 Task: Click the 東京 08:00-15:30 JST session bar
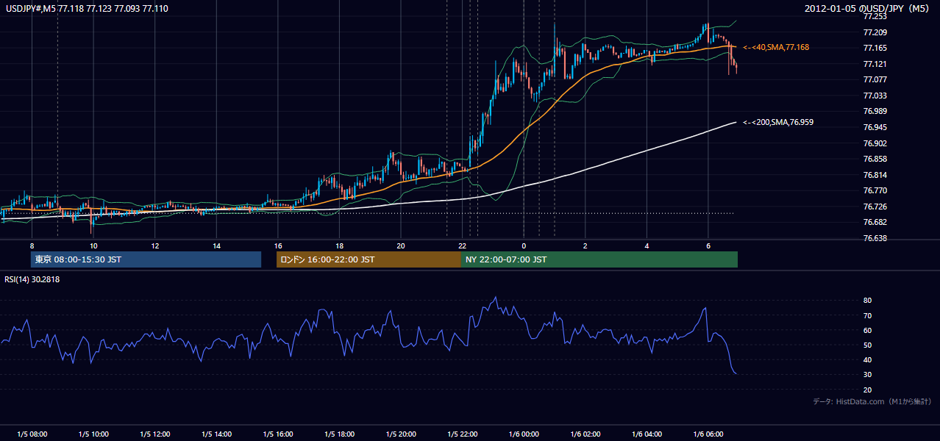pos(146,259)
